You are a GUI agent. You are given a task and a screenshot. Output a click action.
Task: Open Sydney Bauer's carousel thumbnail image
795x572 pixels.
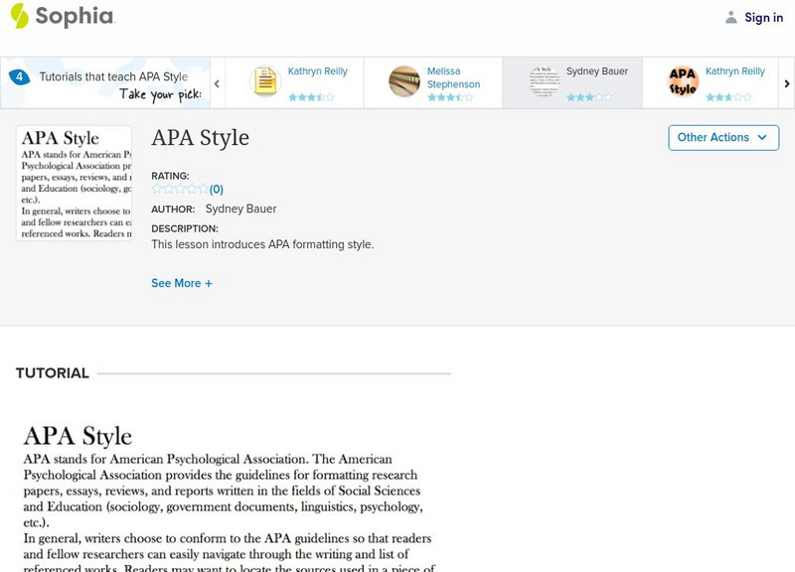[x=544, y=81]
